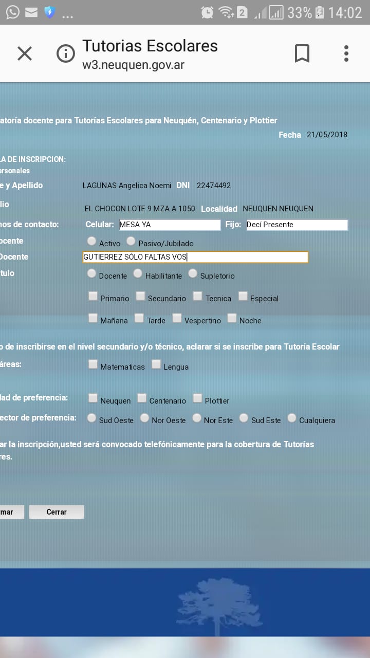Tick the Matematicas area checkbox
370x658 pixels.
tap(92, 364)
